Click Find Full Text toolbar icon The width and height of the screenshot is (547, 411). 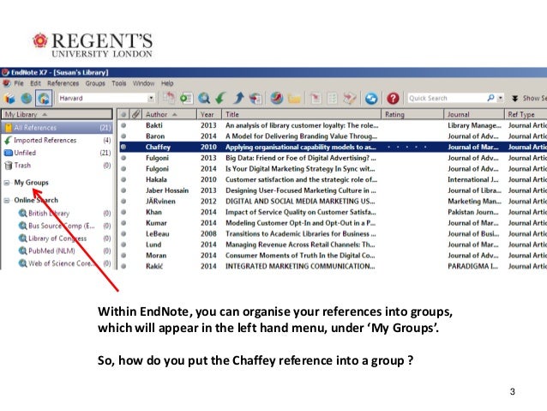tap(255, 98)
